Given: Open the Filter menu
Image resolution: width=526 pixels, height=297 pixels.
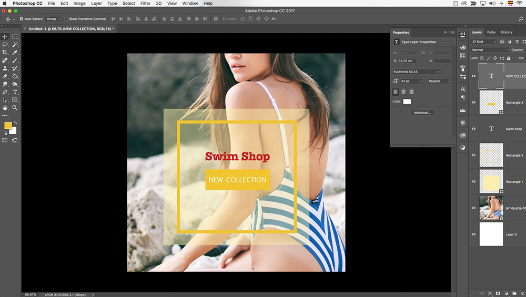Looking at the screenshot, I should (x=145, y=3).
